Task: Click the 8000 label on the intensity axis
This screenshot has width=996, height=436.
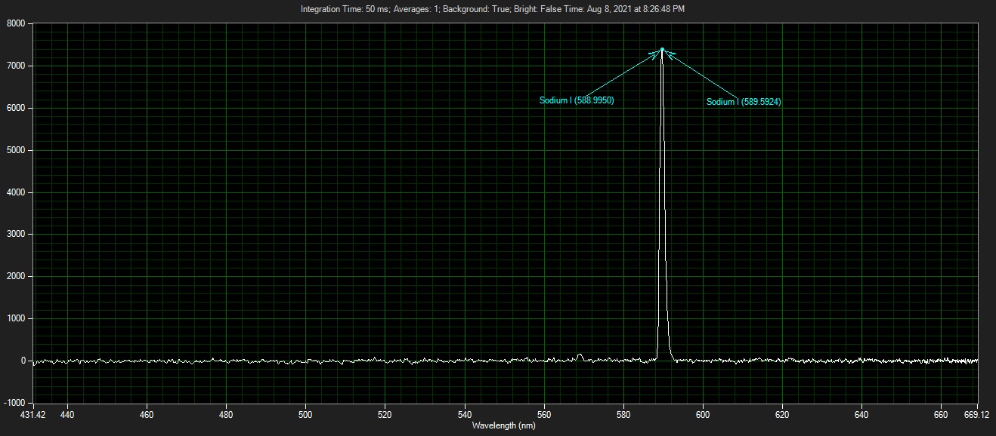Action: 16,24
